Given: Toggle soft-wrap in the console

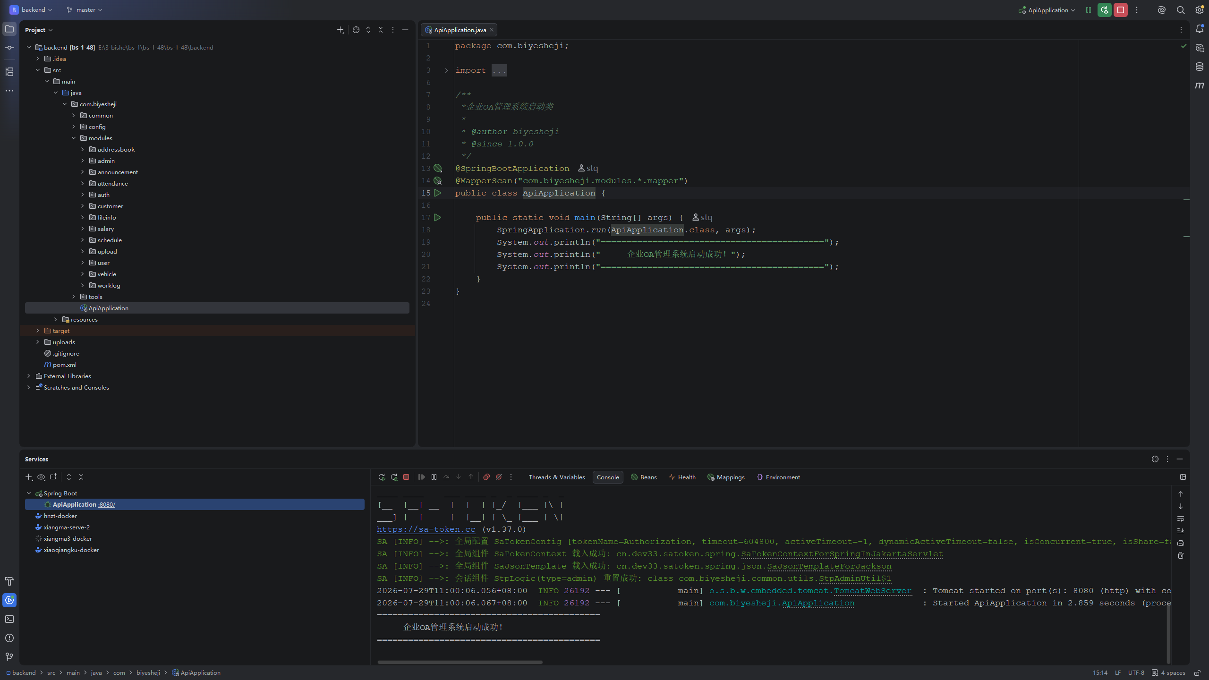Looking at the screenshot, I should 1181,518.
